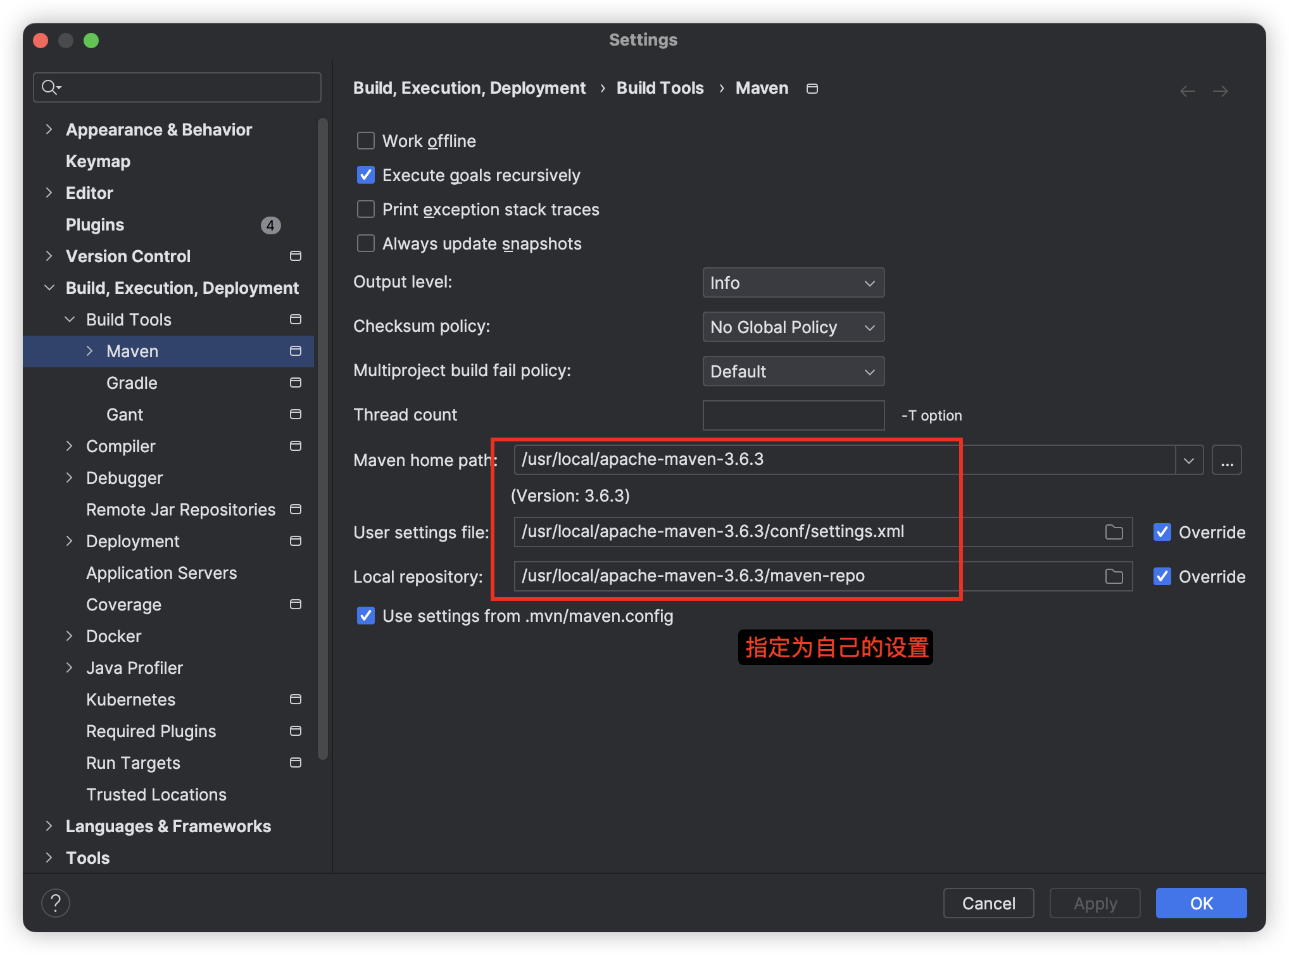This screenshot has width=1289, height=955.
Task: Open the Checksum policy dropdown
Action: tap(793, 327)
